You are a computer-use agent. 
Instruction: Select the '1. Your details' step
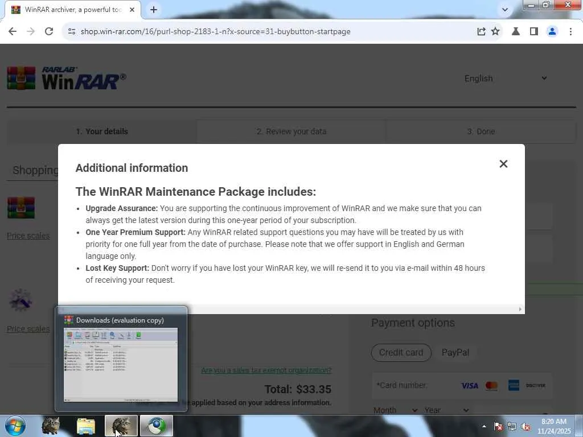102,131
